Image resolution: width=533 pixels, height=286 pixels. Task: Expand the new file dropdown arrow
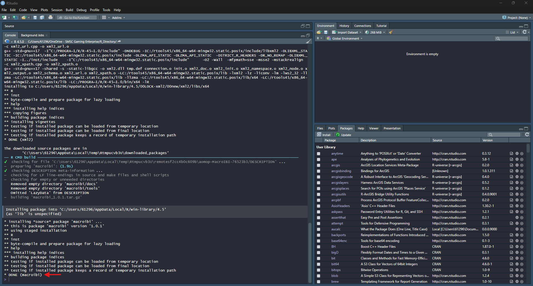pyautogui.click(x=9, y=18)
